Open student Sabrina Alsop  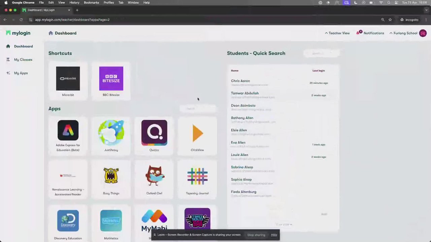[242, 167]
